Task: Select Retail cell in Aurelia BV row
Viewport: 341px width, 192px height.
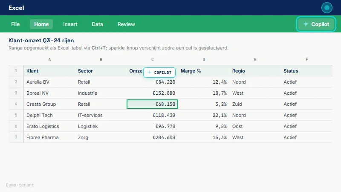Action: (101, 82)
